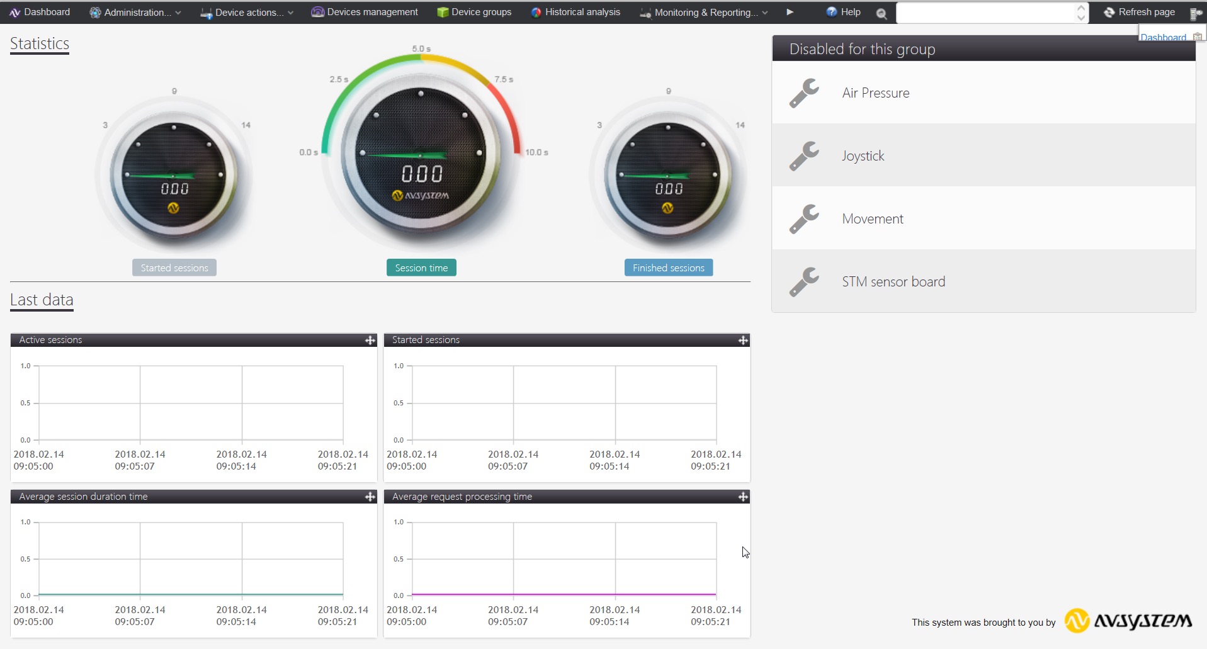This screenshot has height=649, width=1207.
Task: Click the Help question mark icon
Action: click(832, 12)
